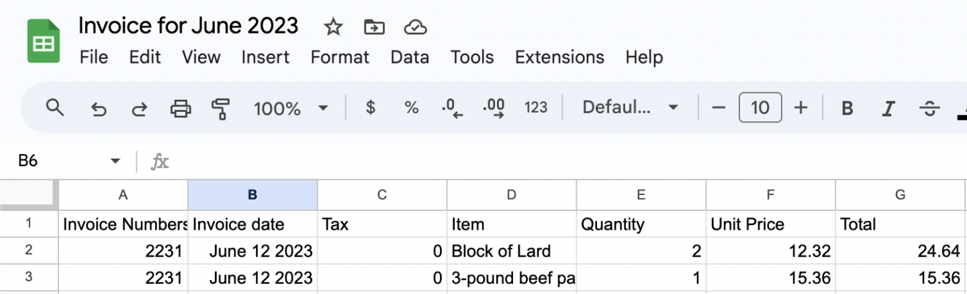Open the Default font dropdown

point(630,107)
